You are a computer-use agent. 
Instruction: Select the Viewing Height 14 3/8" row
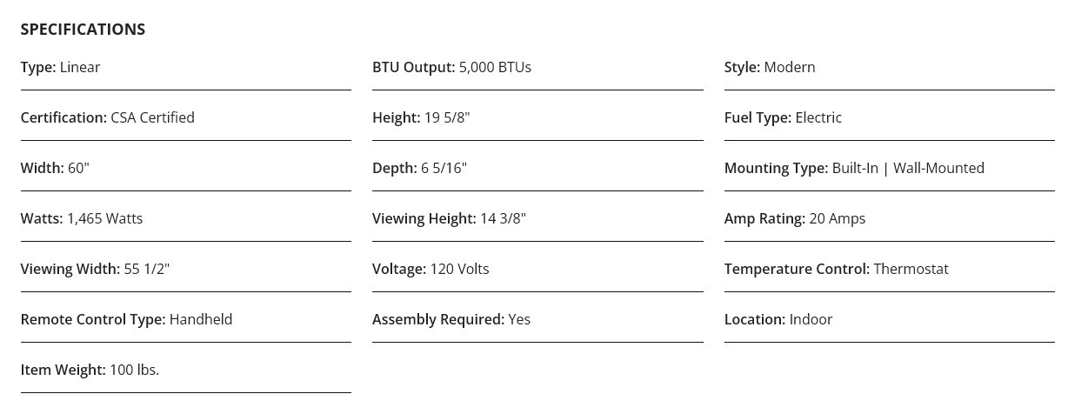[449, 219]
